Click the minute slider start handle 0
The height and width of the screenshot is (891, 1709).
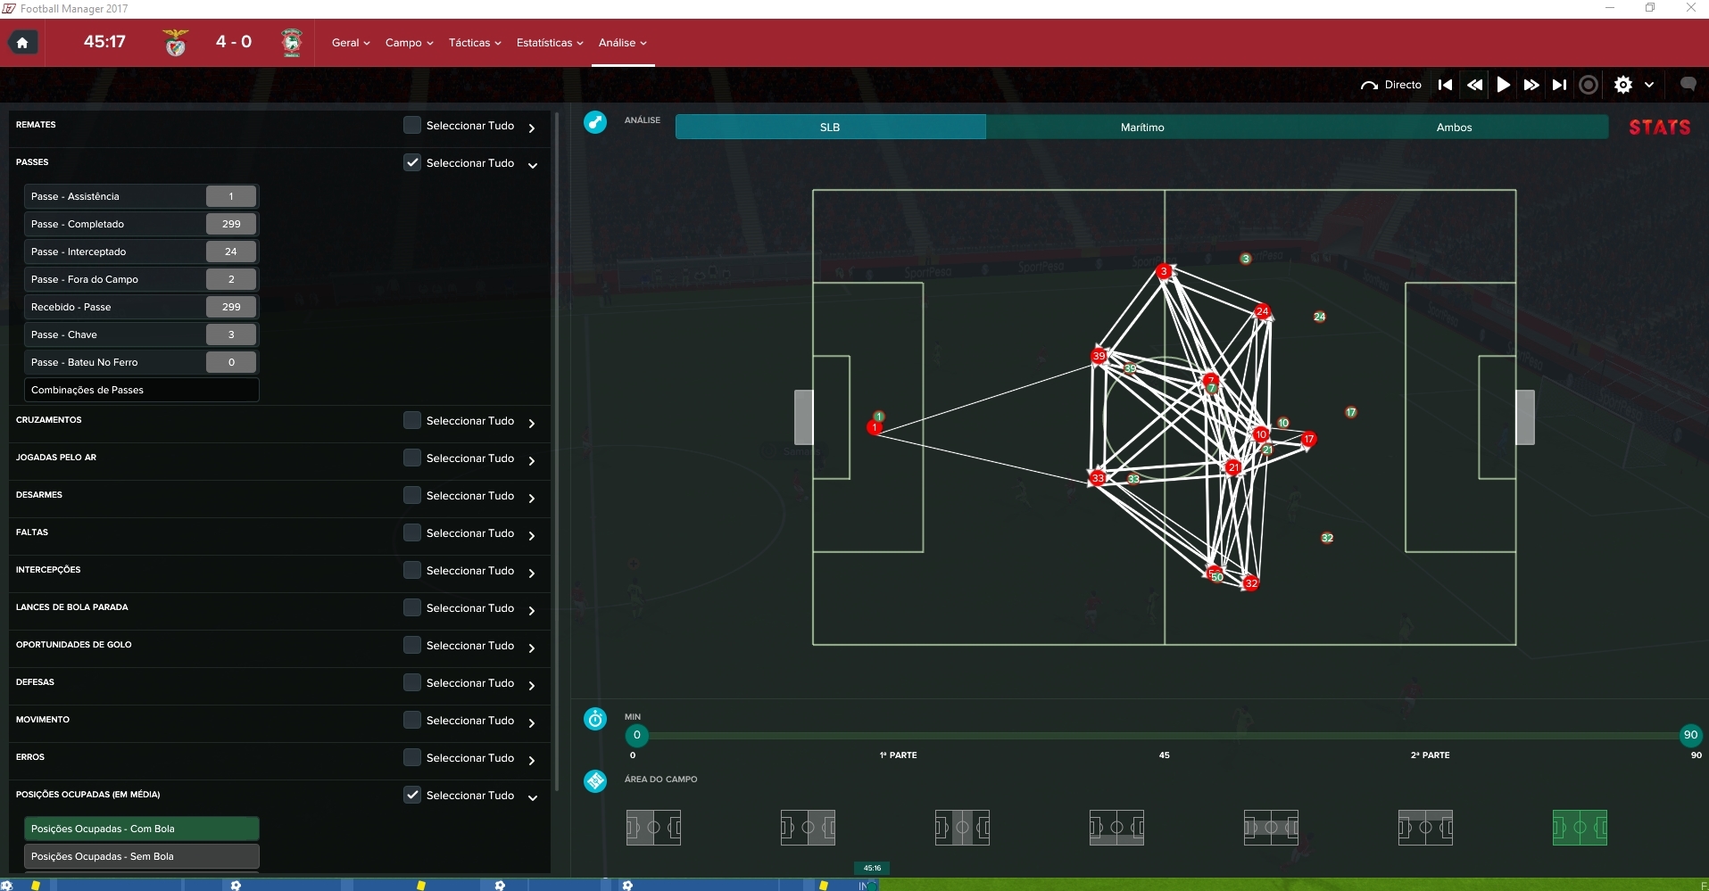point(636,735)
